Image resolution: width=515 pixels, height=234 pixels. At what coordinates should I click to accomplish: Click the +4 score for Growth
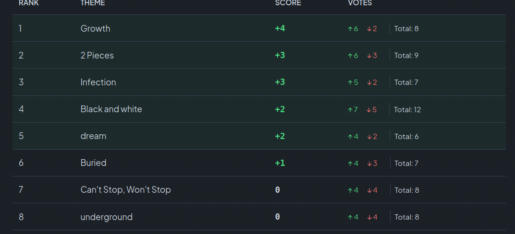point(280,28)
